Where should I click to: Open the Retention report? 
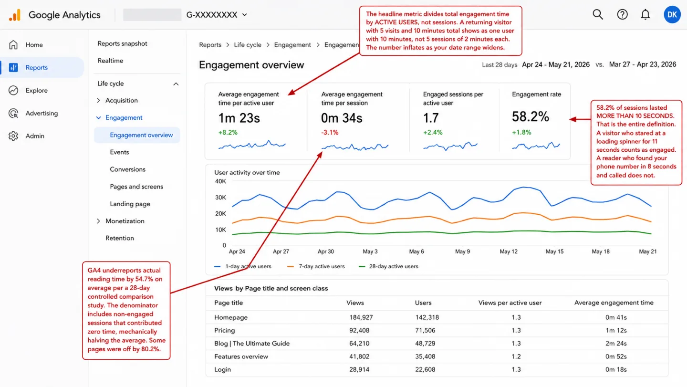pyautogui.click(x=120, y=238)
